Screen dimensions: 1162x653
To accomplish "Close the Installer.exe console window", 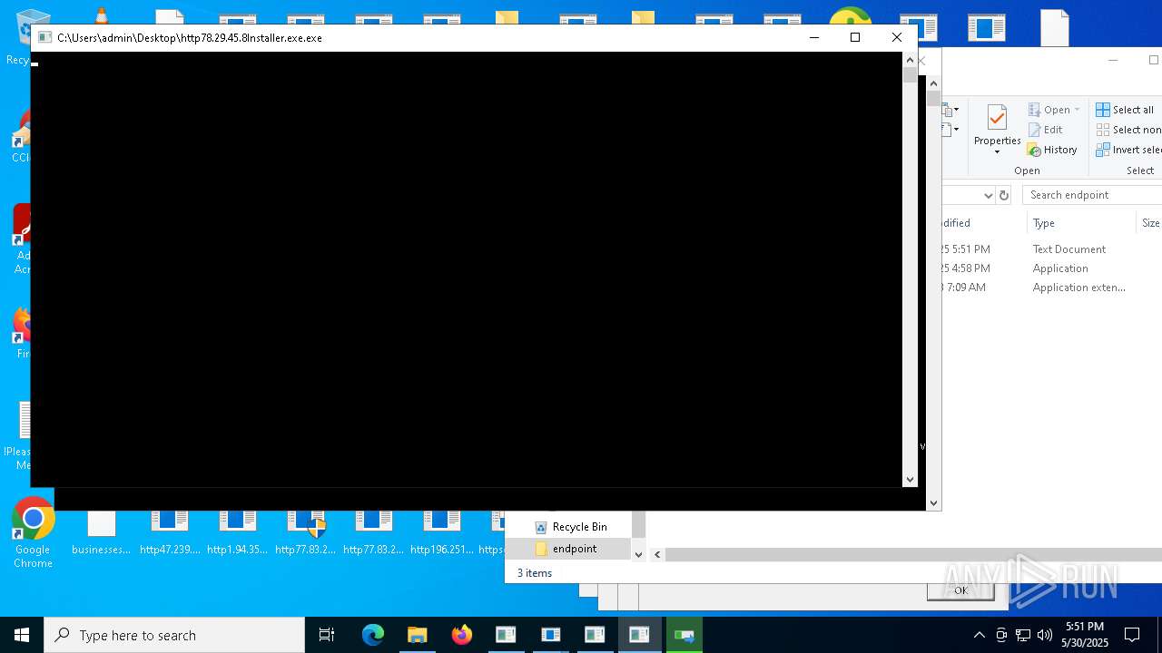I will click(897, 37).
